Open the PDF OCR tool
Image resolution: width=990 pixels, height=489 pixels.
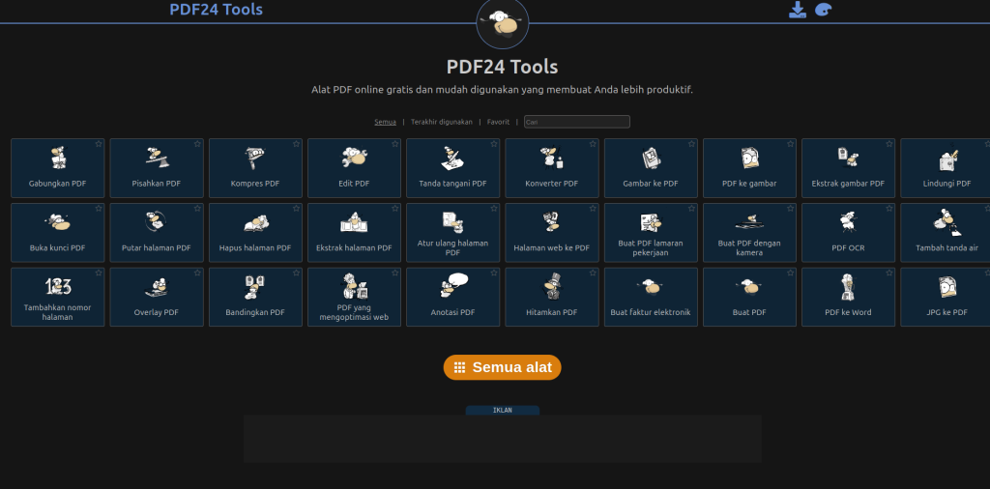pos(848,232)
